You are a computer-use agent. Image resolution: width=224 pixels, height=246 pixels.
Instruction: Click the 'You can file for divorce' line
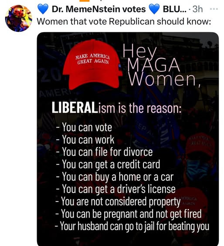click(x=104, y=152)
